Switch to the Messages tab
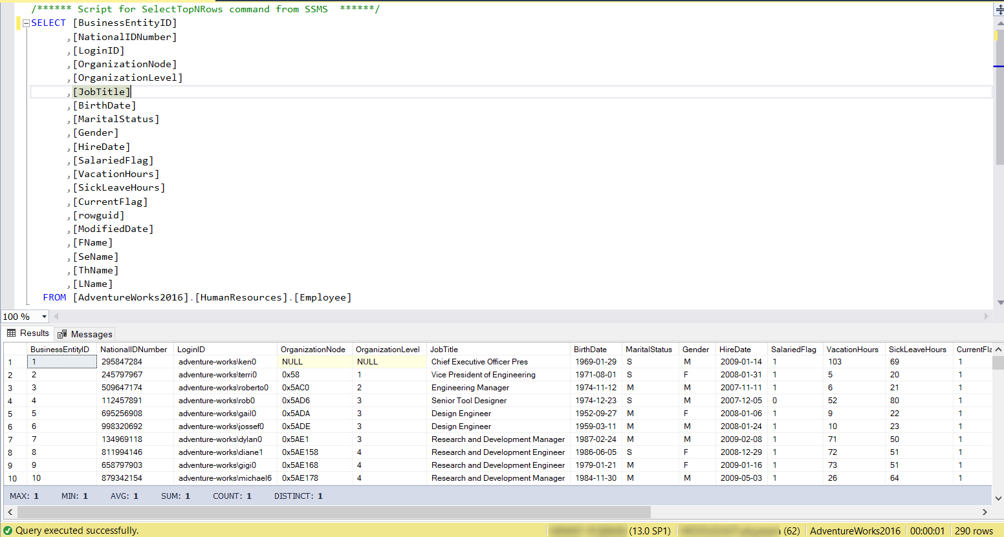The width and height of the screenshot is (1004, 537). tap(85, 334)
